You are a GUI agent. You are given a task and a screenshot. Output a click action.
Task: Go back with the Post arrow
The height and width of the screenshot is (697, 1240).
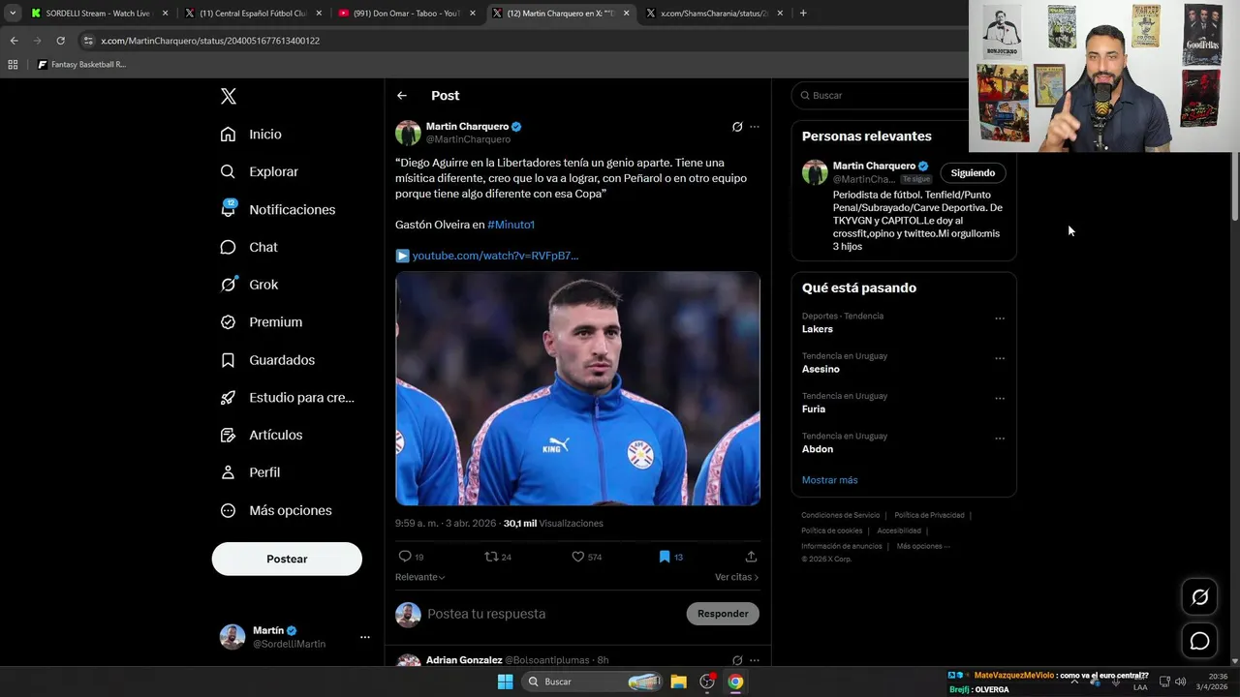coord(402,96)
